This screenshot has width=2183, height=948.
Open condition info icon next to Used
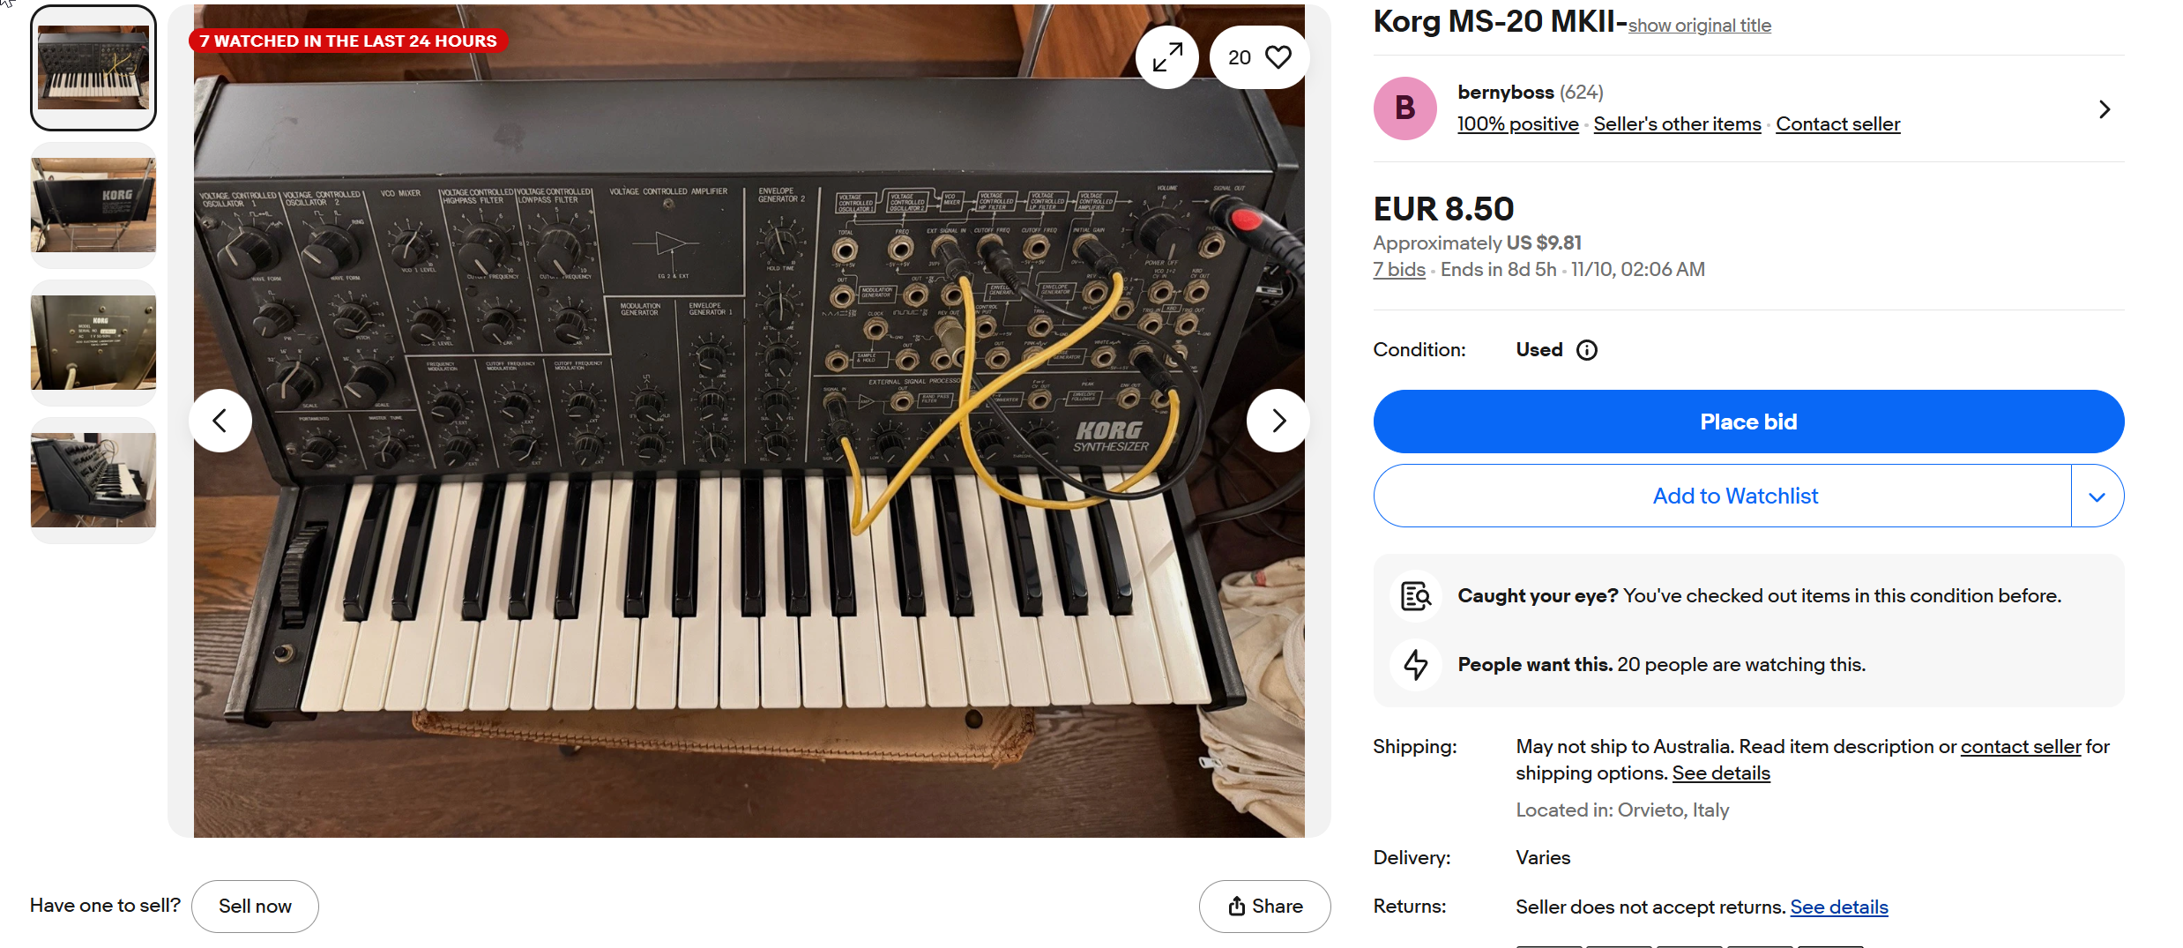pyautogui.click(x=1586, y=350)
